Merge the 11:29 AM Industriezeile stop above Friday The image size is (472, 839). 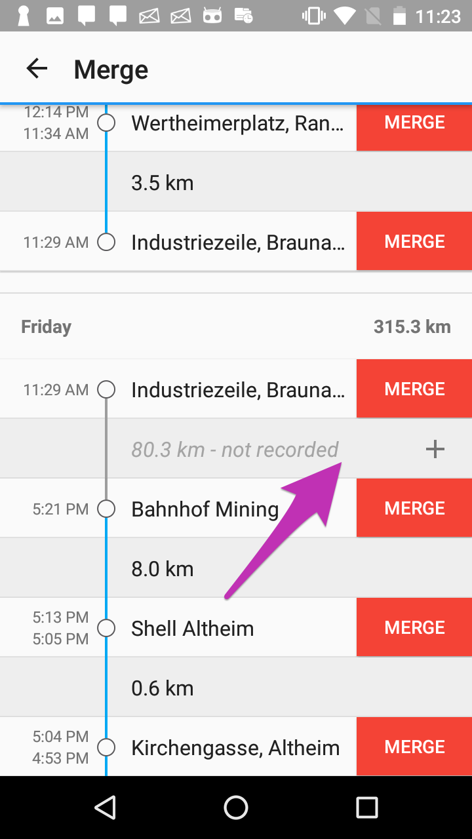414,241
